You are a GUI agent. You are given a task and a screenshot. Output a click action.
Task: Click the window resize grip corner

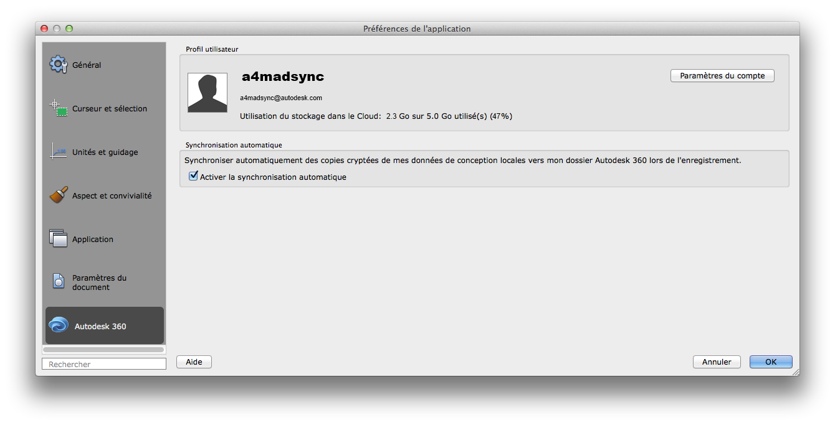coord(795,371)
